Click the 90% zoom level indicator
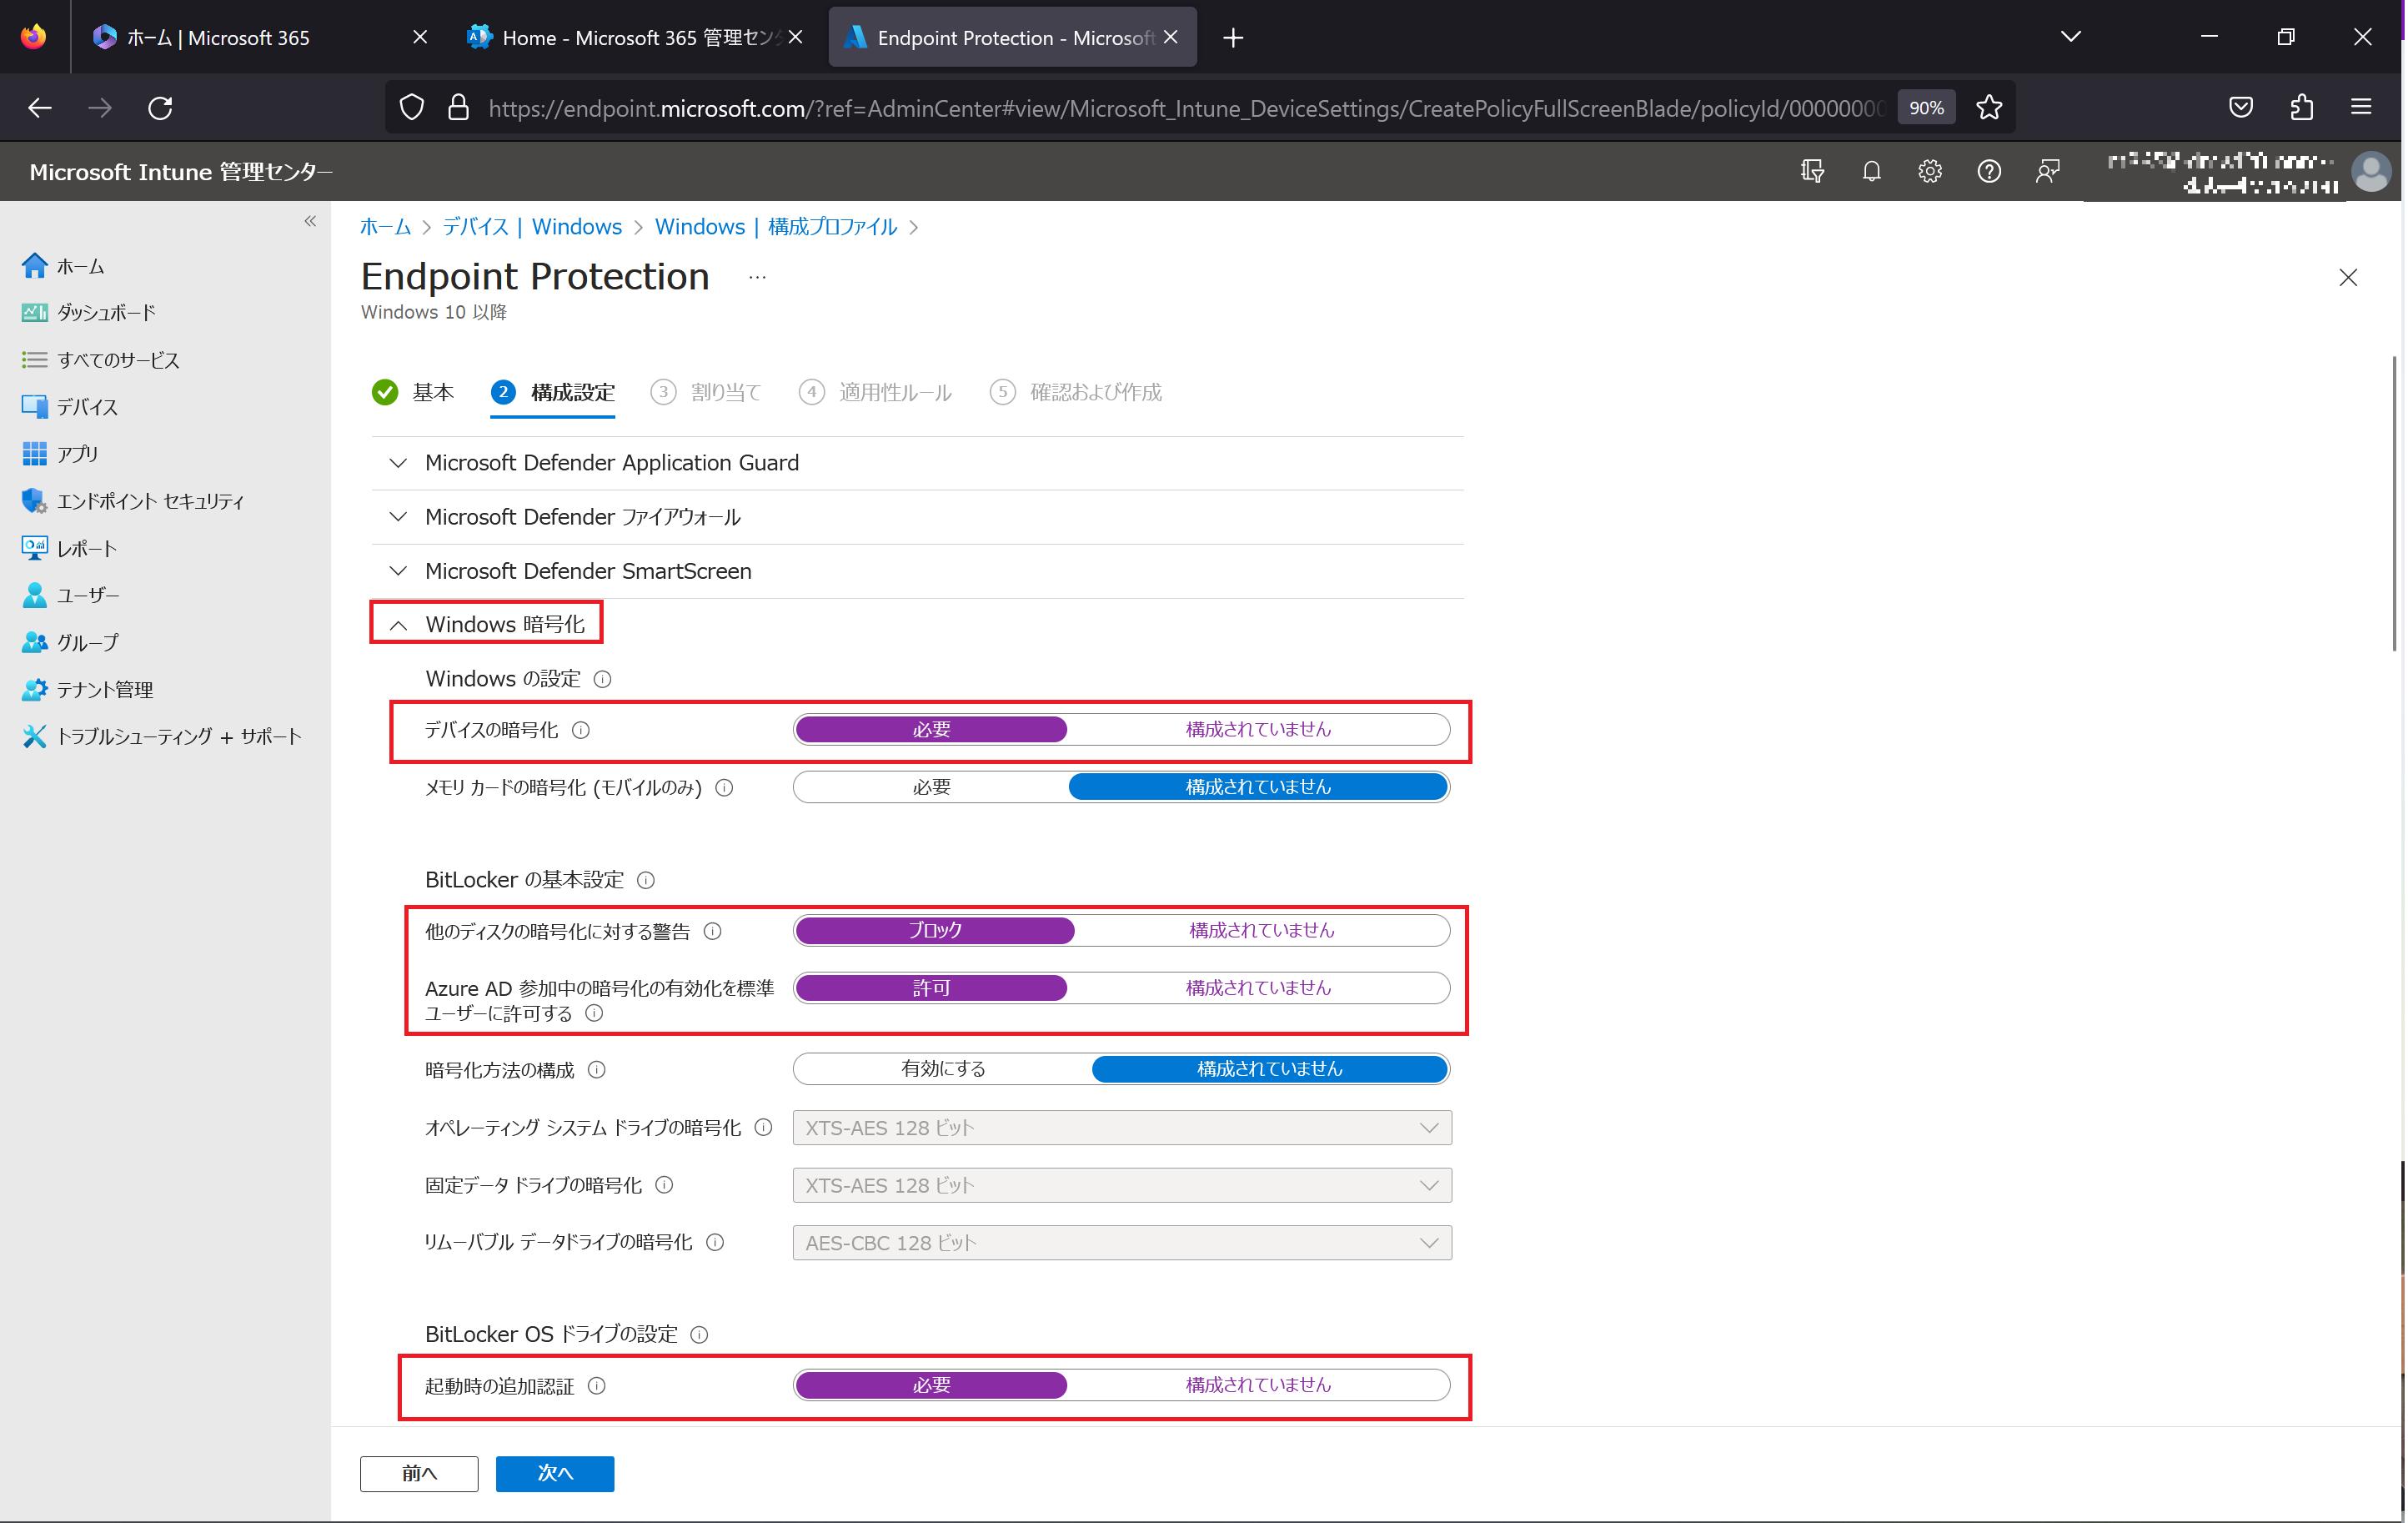 (1926, 107)
